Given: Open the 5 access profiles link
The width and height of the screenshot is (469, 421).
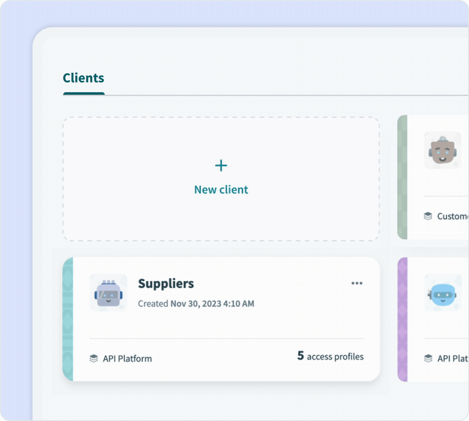Looking at the screenshot, I should coord(329,357).
